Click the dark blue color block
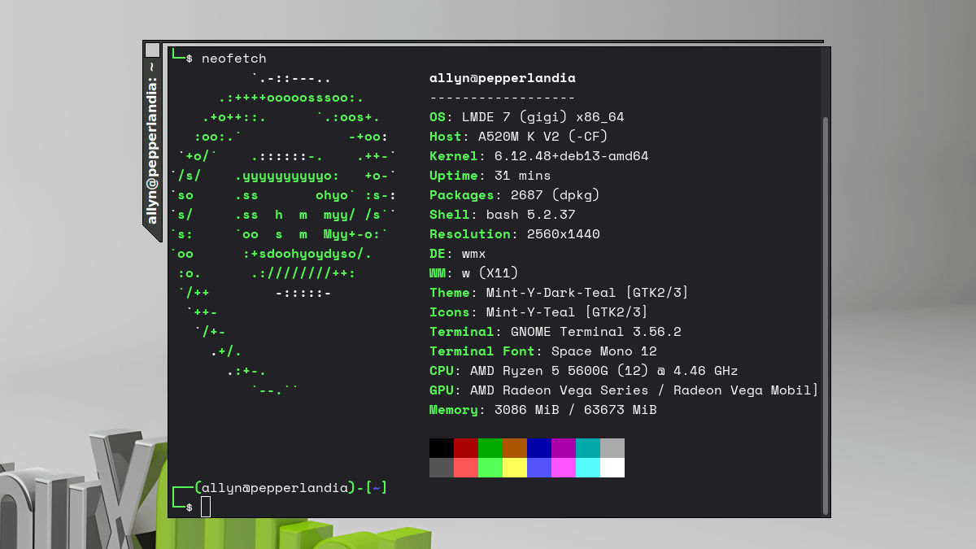Image resolution: width=976 pixels, height=549 pixels. click(x=539, y=448)
